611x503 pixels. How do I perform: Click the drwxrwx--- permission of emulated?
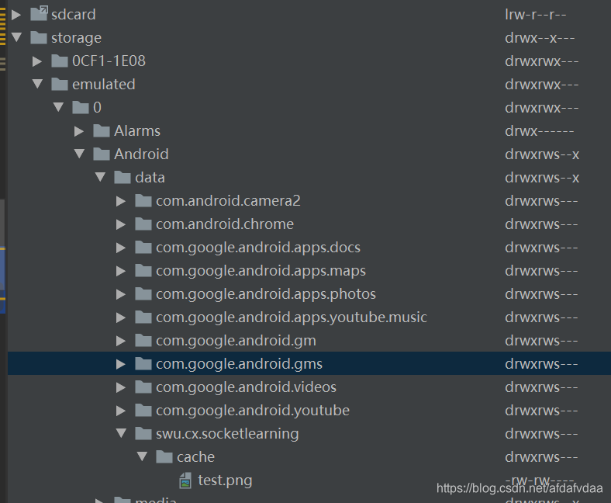(542, 85)
